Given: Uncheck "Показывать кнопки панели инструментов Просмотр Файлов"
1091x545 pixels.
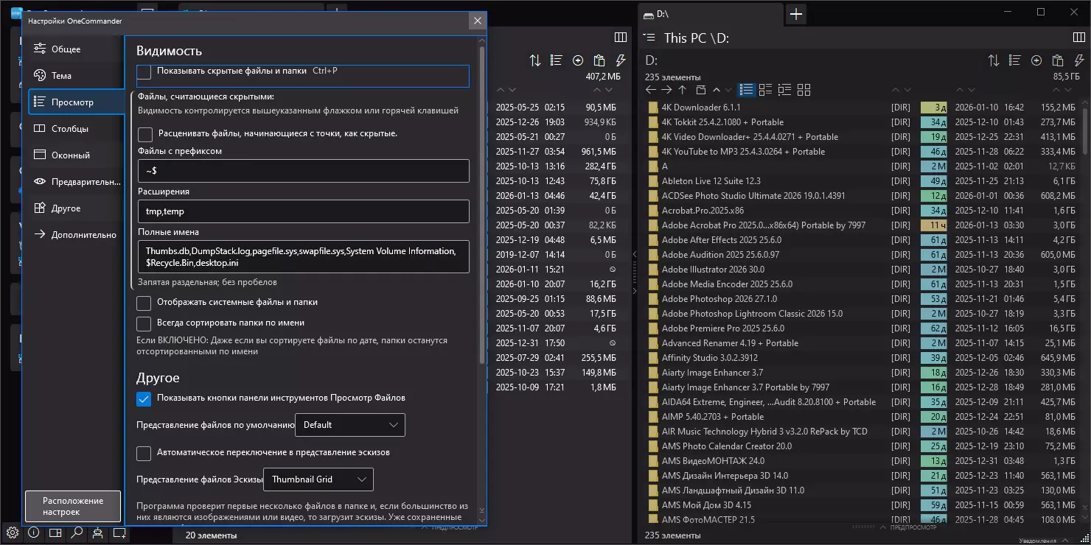Looking at the screenshot, I should 144,398.
